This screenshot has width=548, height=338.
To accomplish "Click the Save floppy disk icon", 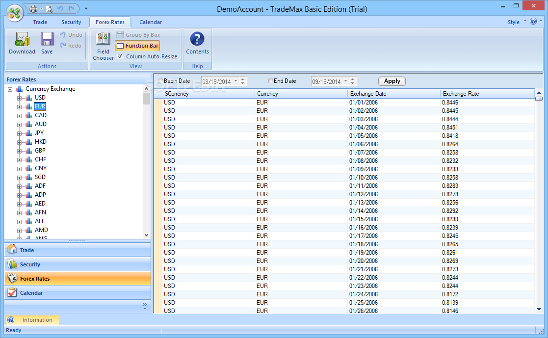I will coord(47,39).
